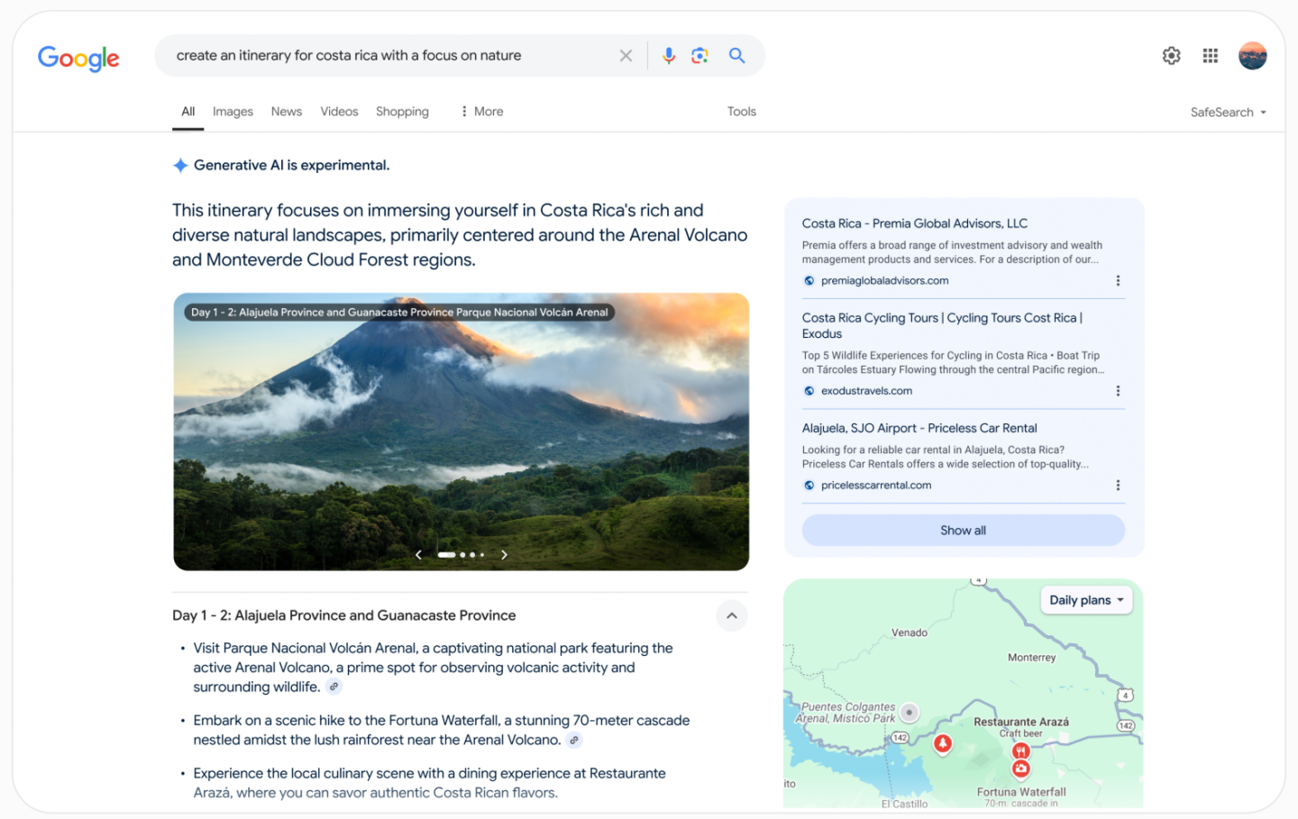Switch to the Images tab
Screen dimensions: 1298x819
click(x=233, y=111)
